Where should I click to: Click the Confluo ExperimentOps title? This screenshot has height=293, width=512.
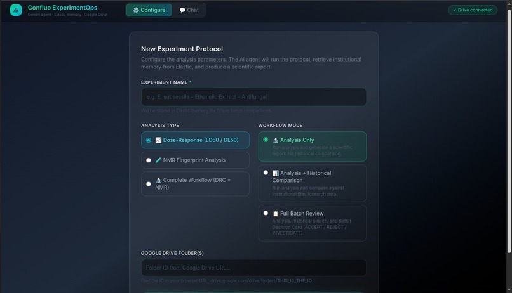tap(62, 8)
